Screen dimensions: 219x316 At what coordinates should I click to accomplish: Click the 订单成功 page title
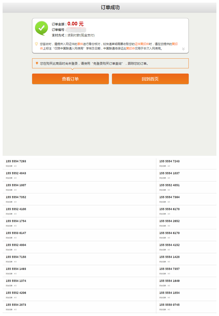(x=110, y=8)
